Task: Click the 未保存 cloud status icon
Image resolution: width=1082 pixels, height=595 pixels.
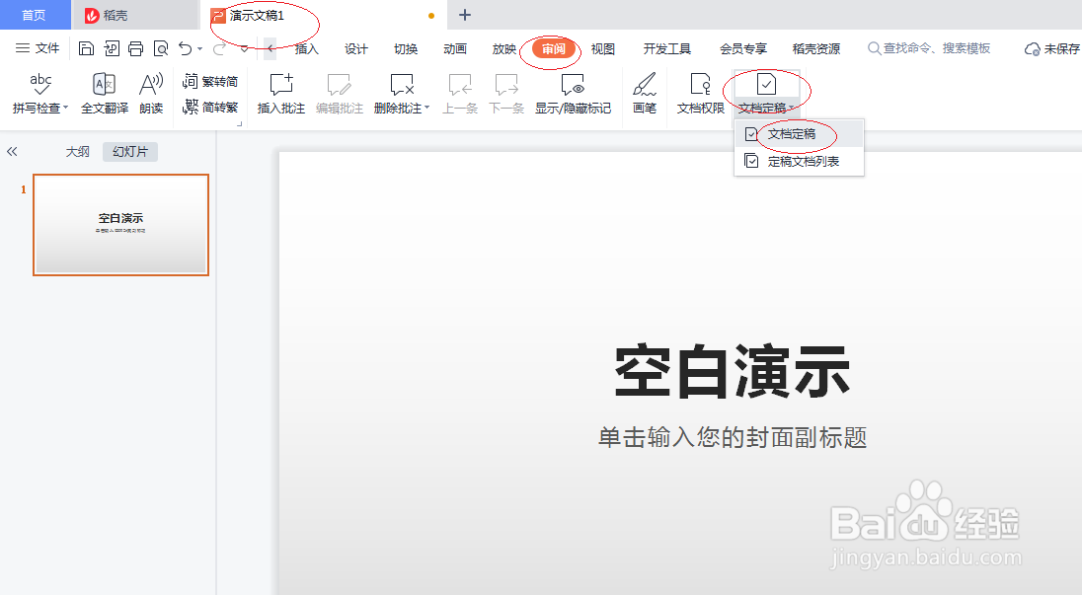Action: [x=1033, y=49]
